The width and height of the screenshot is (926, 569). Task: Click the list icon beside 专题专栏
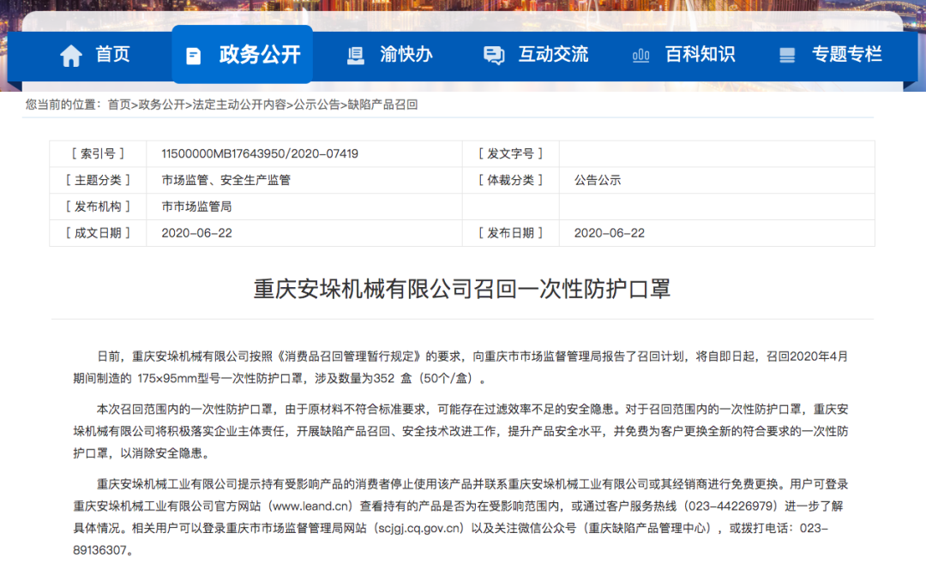(787, 56)
